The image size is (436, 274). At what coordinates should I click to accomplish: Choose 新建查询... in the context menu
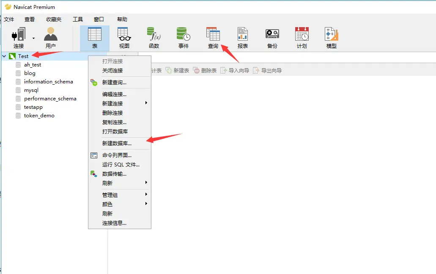click(120, 83)
